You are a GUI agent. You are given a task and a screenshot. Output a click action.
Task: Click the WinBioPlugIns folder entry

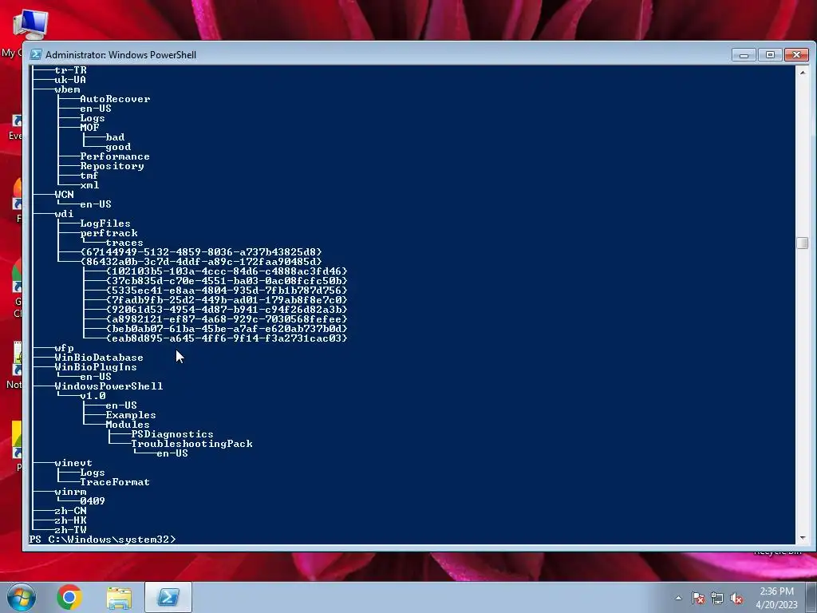(x=96, y=367)
